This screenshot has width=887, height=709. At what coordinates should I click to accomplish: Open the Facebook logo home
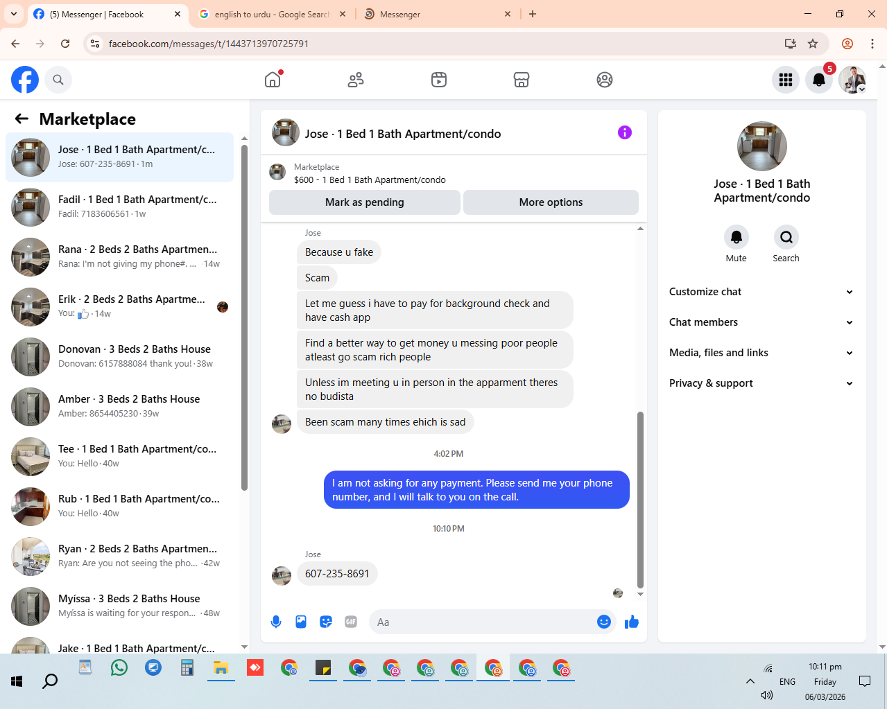(x=25, y=80)
